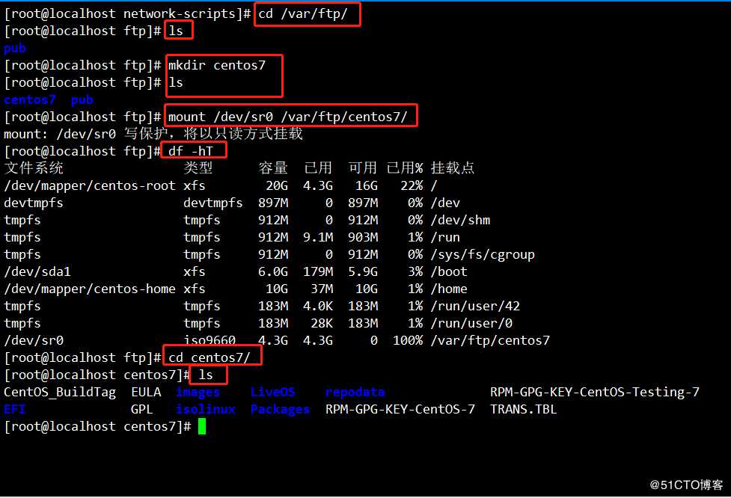This screenshot has height=498, width=731.
Task: Click the '文件系统' column header
Action: pos(34,167)
